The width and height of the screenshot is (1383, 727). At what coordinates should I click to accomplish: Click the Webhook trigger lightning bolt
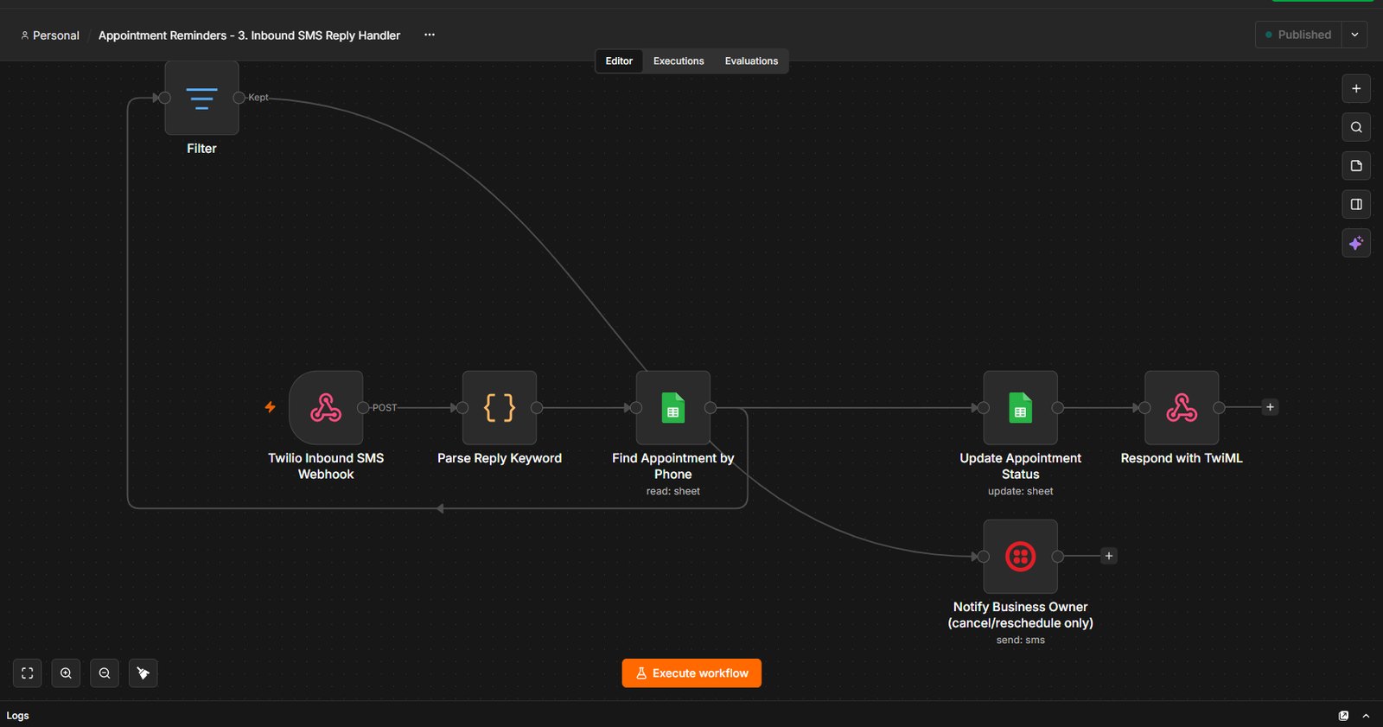click(x=271, y=407)
